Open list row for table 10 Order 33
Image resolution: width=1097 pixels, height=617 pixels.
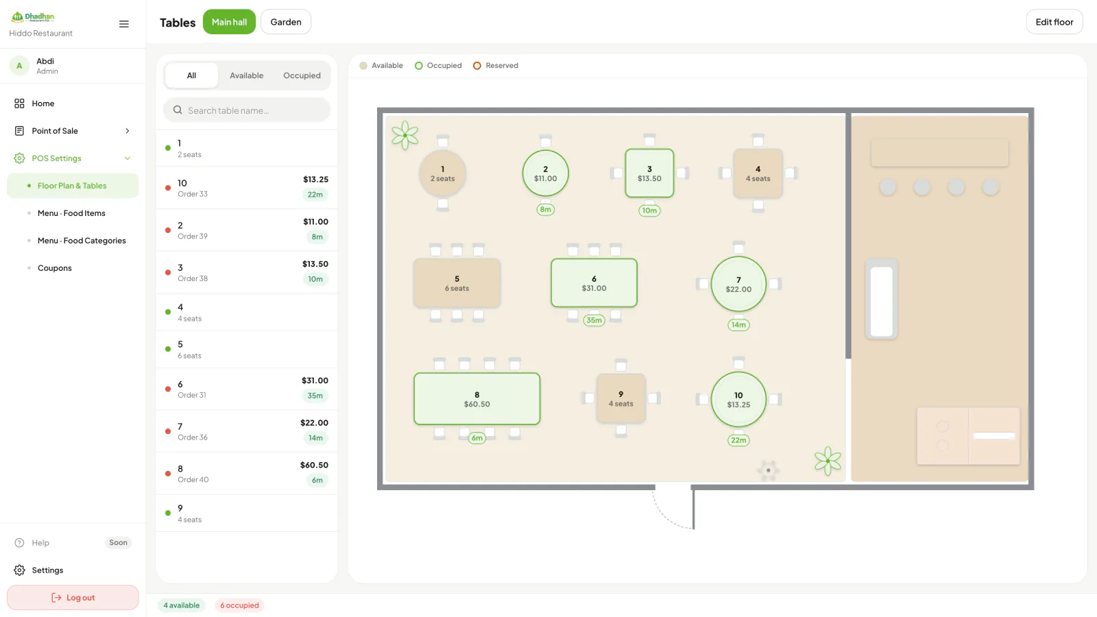click(247, 188)
